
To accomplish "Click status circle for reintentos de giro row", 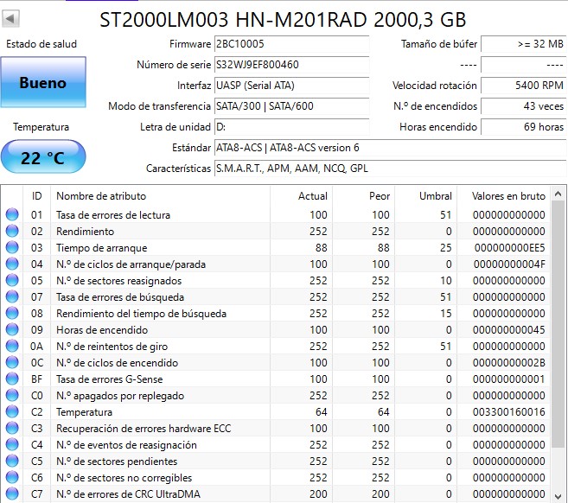I will pyautogui.click(x=12, y=346).
